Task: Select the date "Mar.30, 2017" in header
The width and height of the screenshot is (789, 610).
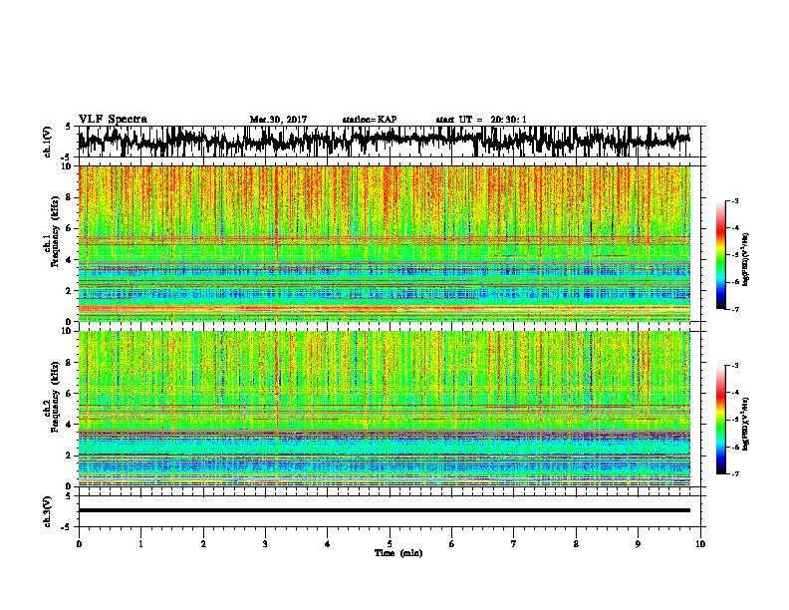Action: (x=278, y=120)
